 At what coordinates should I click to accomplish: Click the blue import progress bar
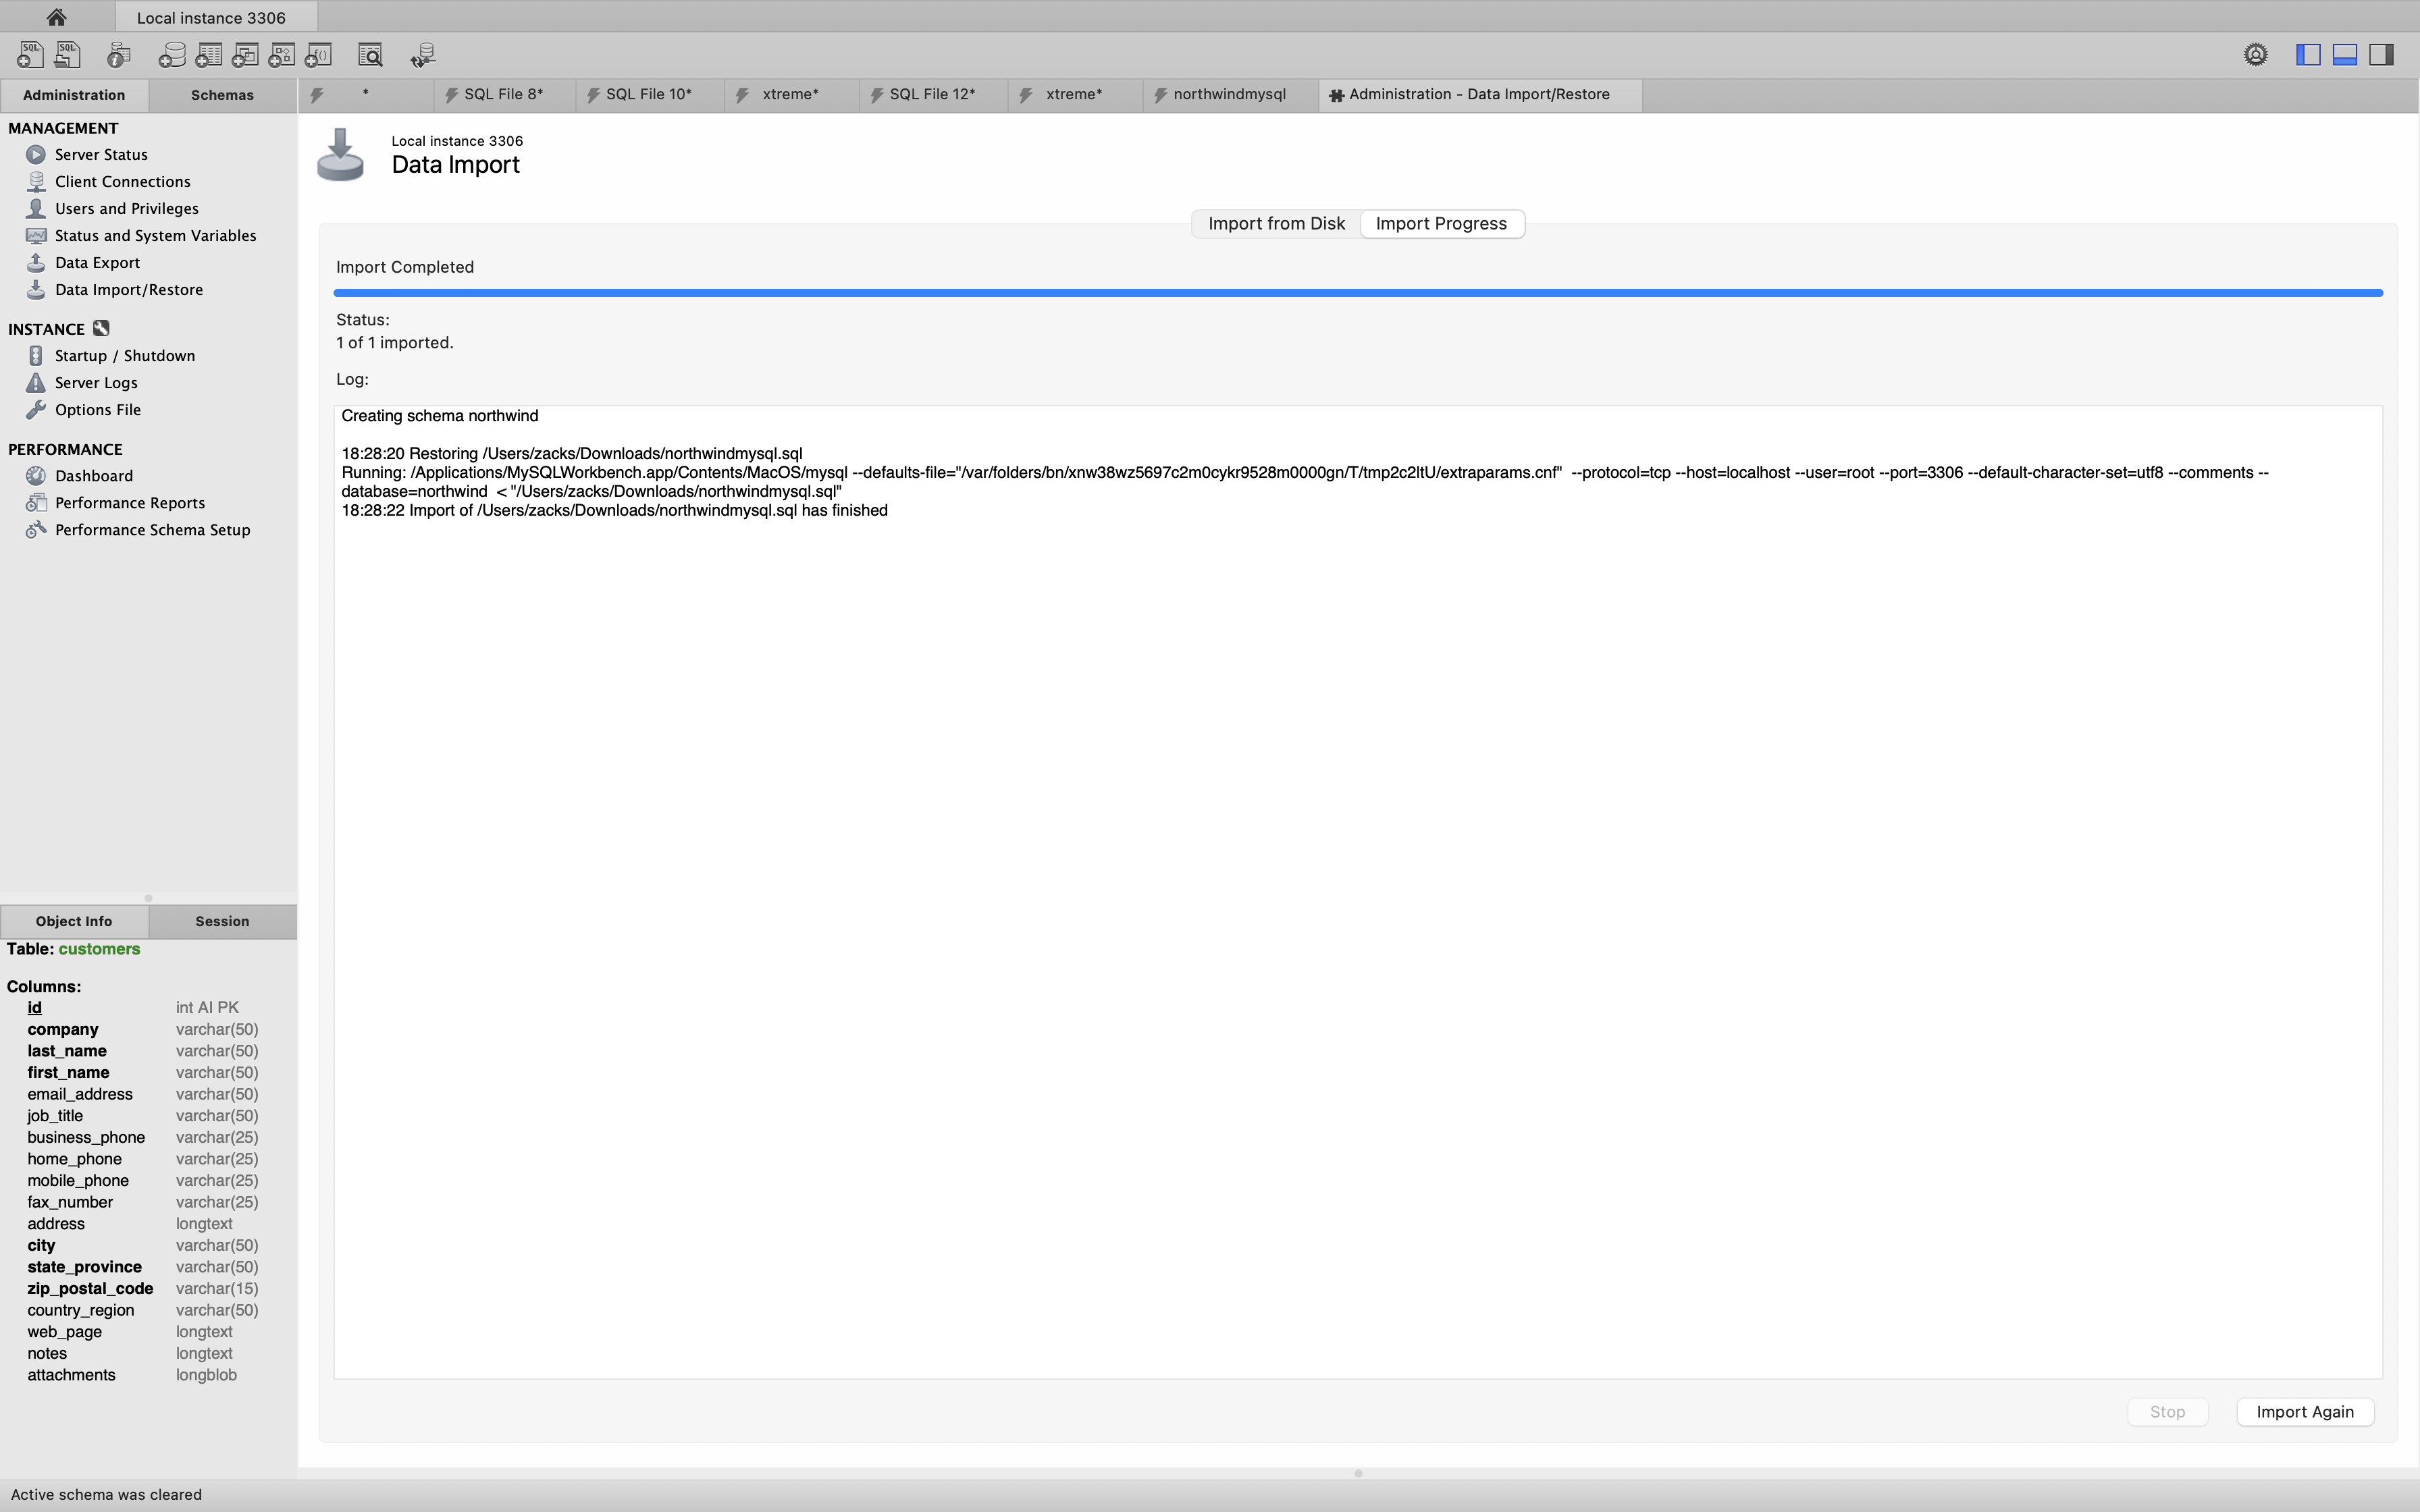click(x=1358, y=293)
